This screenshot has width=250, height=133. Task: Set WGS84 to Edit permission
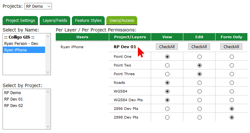point(199,92)
